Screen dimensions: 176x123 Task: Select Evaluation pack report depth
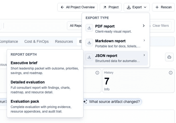coord(45,106)
